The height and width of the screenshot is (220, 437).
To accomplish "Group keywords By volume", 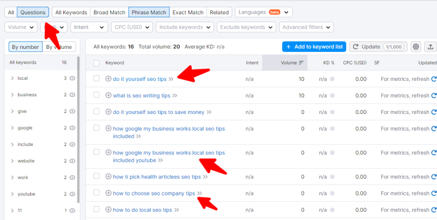I will click(x=59, y=47).
